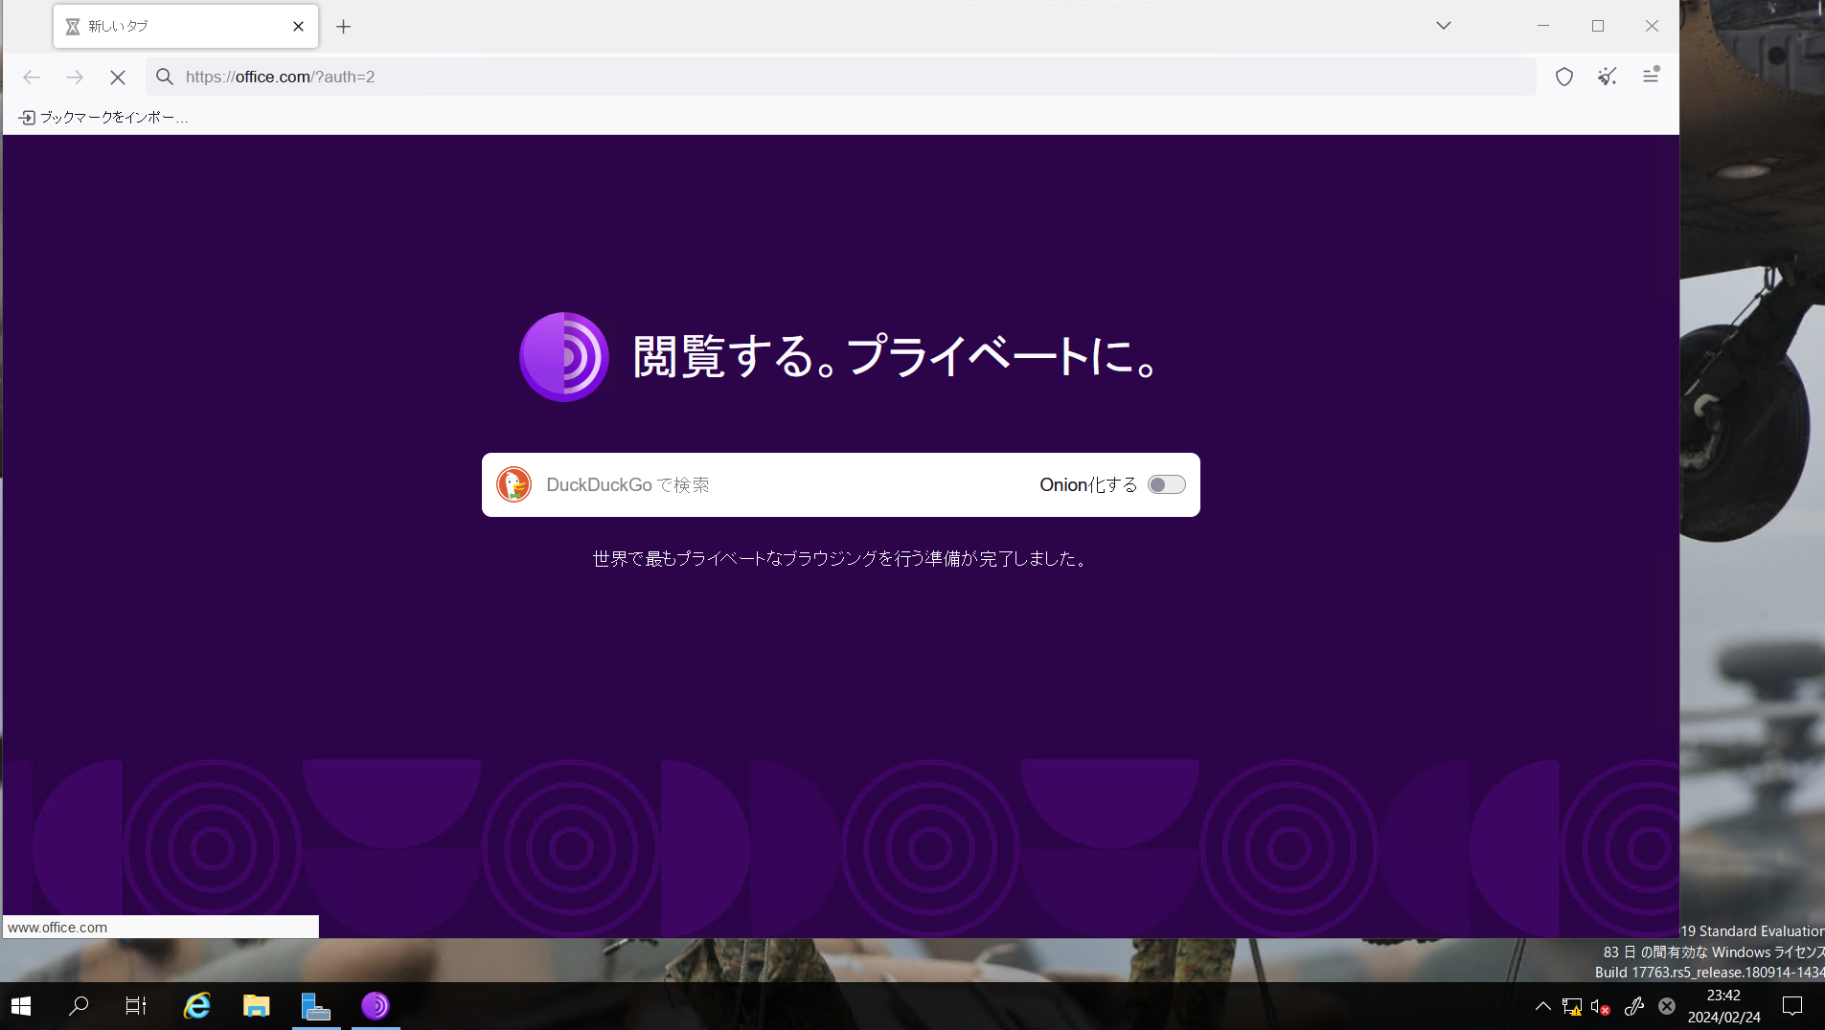Click the back navigation arrow
1825x1030 pixels.
[x=32, y=78]
